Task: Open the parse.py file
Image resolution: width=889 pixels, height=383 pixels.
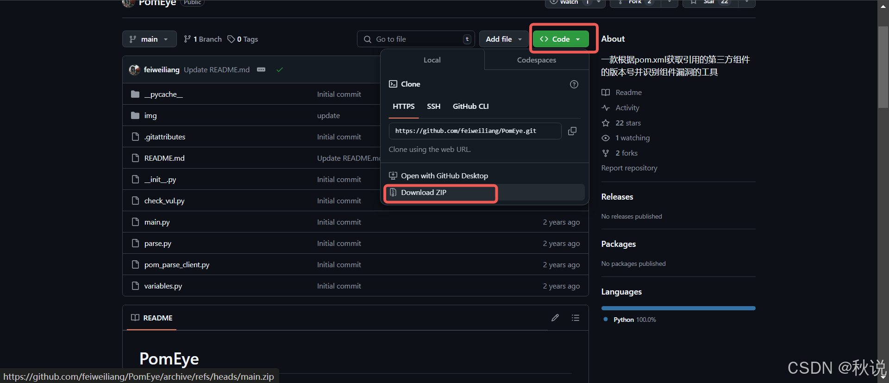Action: (x=158, y=243)
